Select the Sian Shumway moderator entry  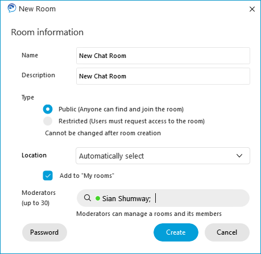126,198
